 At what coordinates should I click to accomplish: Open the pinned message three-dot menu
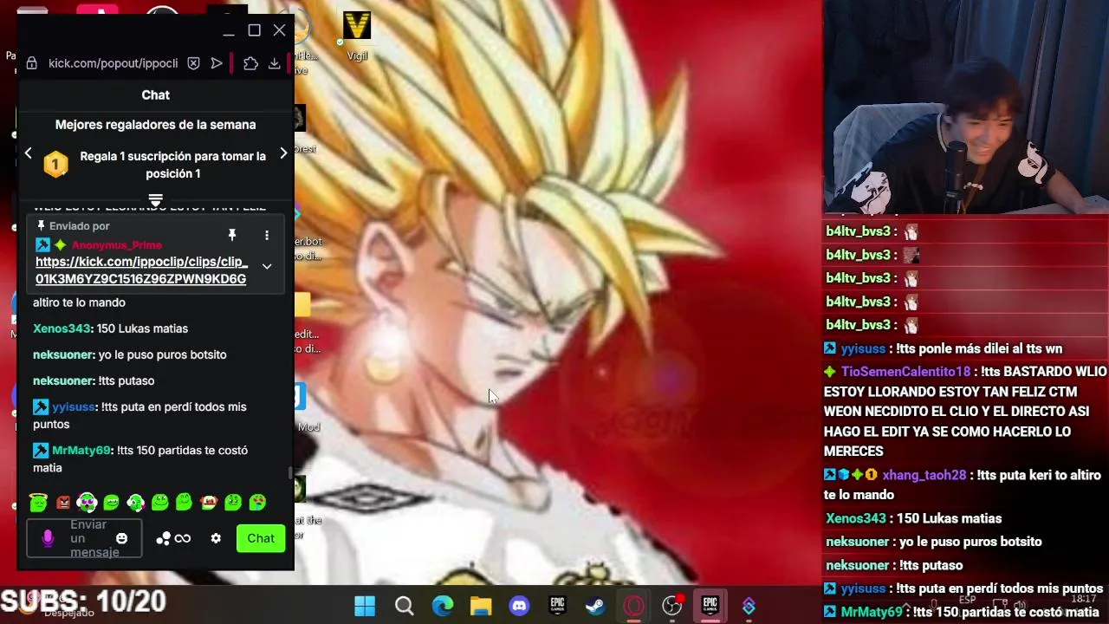[x=266, y=235]
